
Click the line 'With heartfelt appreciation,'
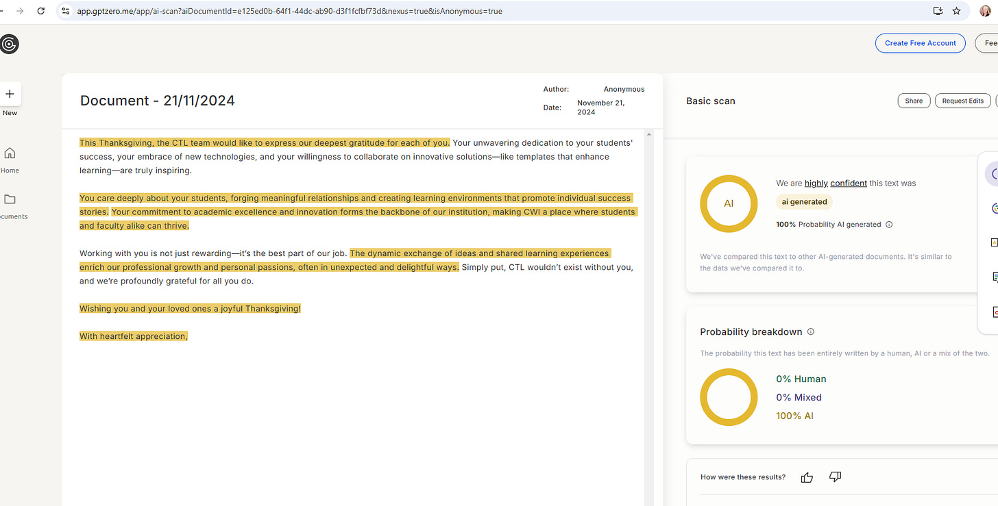[x=134, y=336]
